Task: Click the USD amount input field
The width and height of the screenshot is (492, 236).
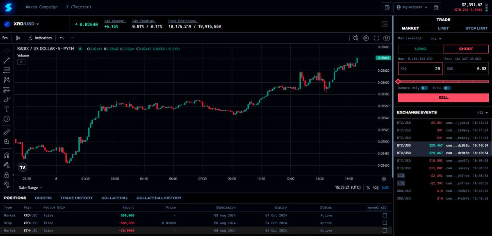Action: pos(467,68)
